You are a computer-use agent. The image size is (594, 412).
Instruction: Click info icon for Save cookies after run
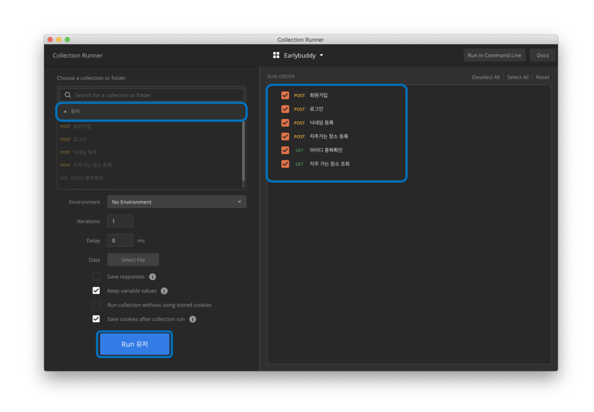192,319
